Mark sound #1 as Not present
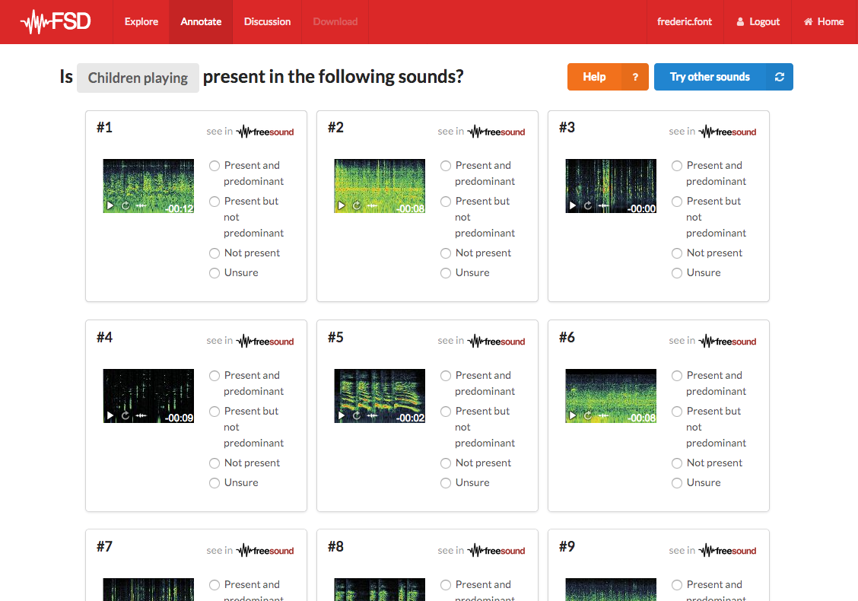The image size is (858, 601). [214, 253]
